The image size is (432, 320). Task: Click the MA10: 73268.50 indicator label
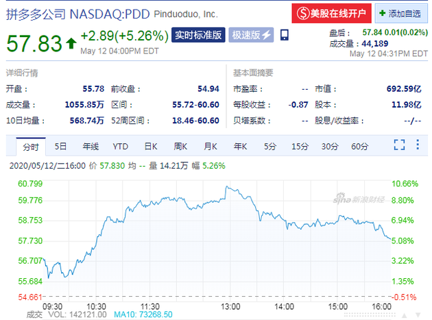tap(143, 315)
